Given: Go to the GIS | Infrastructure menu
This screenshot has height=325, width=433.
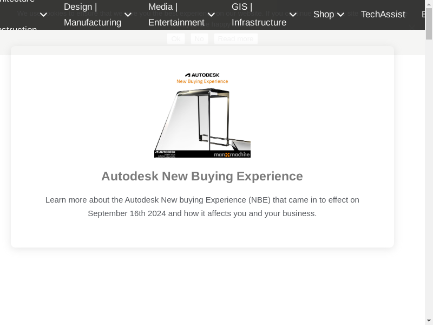Looking at the screenshot, I should tap(259, 15).
